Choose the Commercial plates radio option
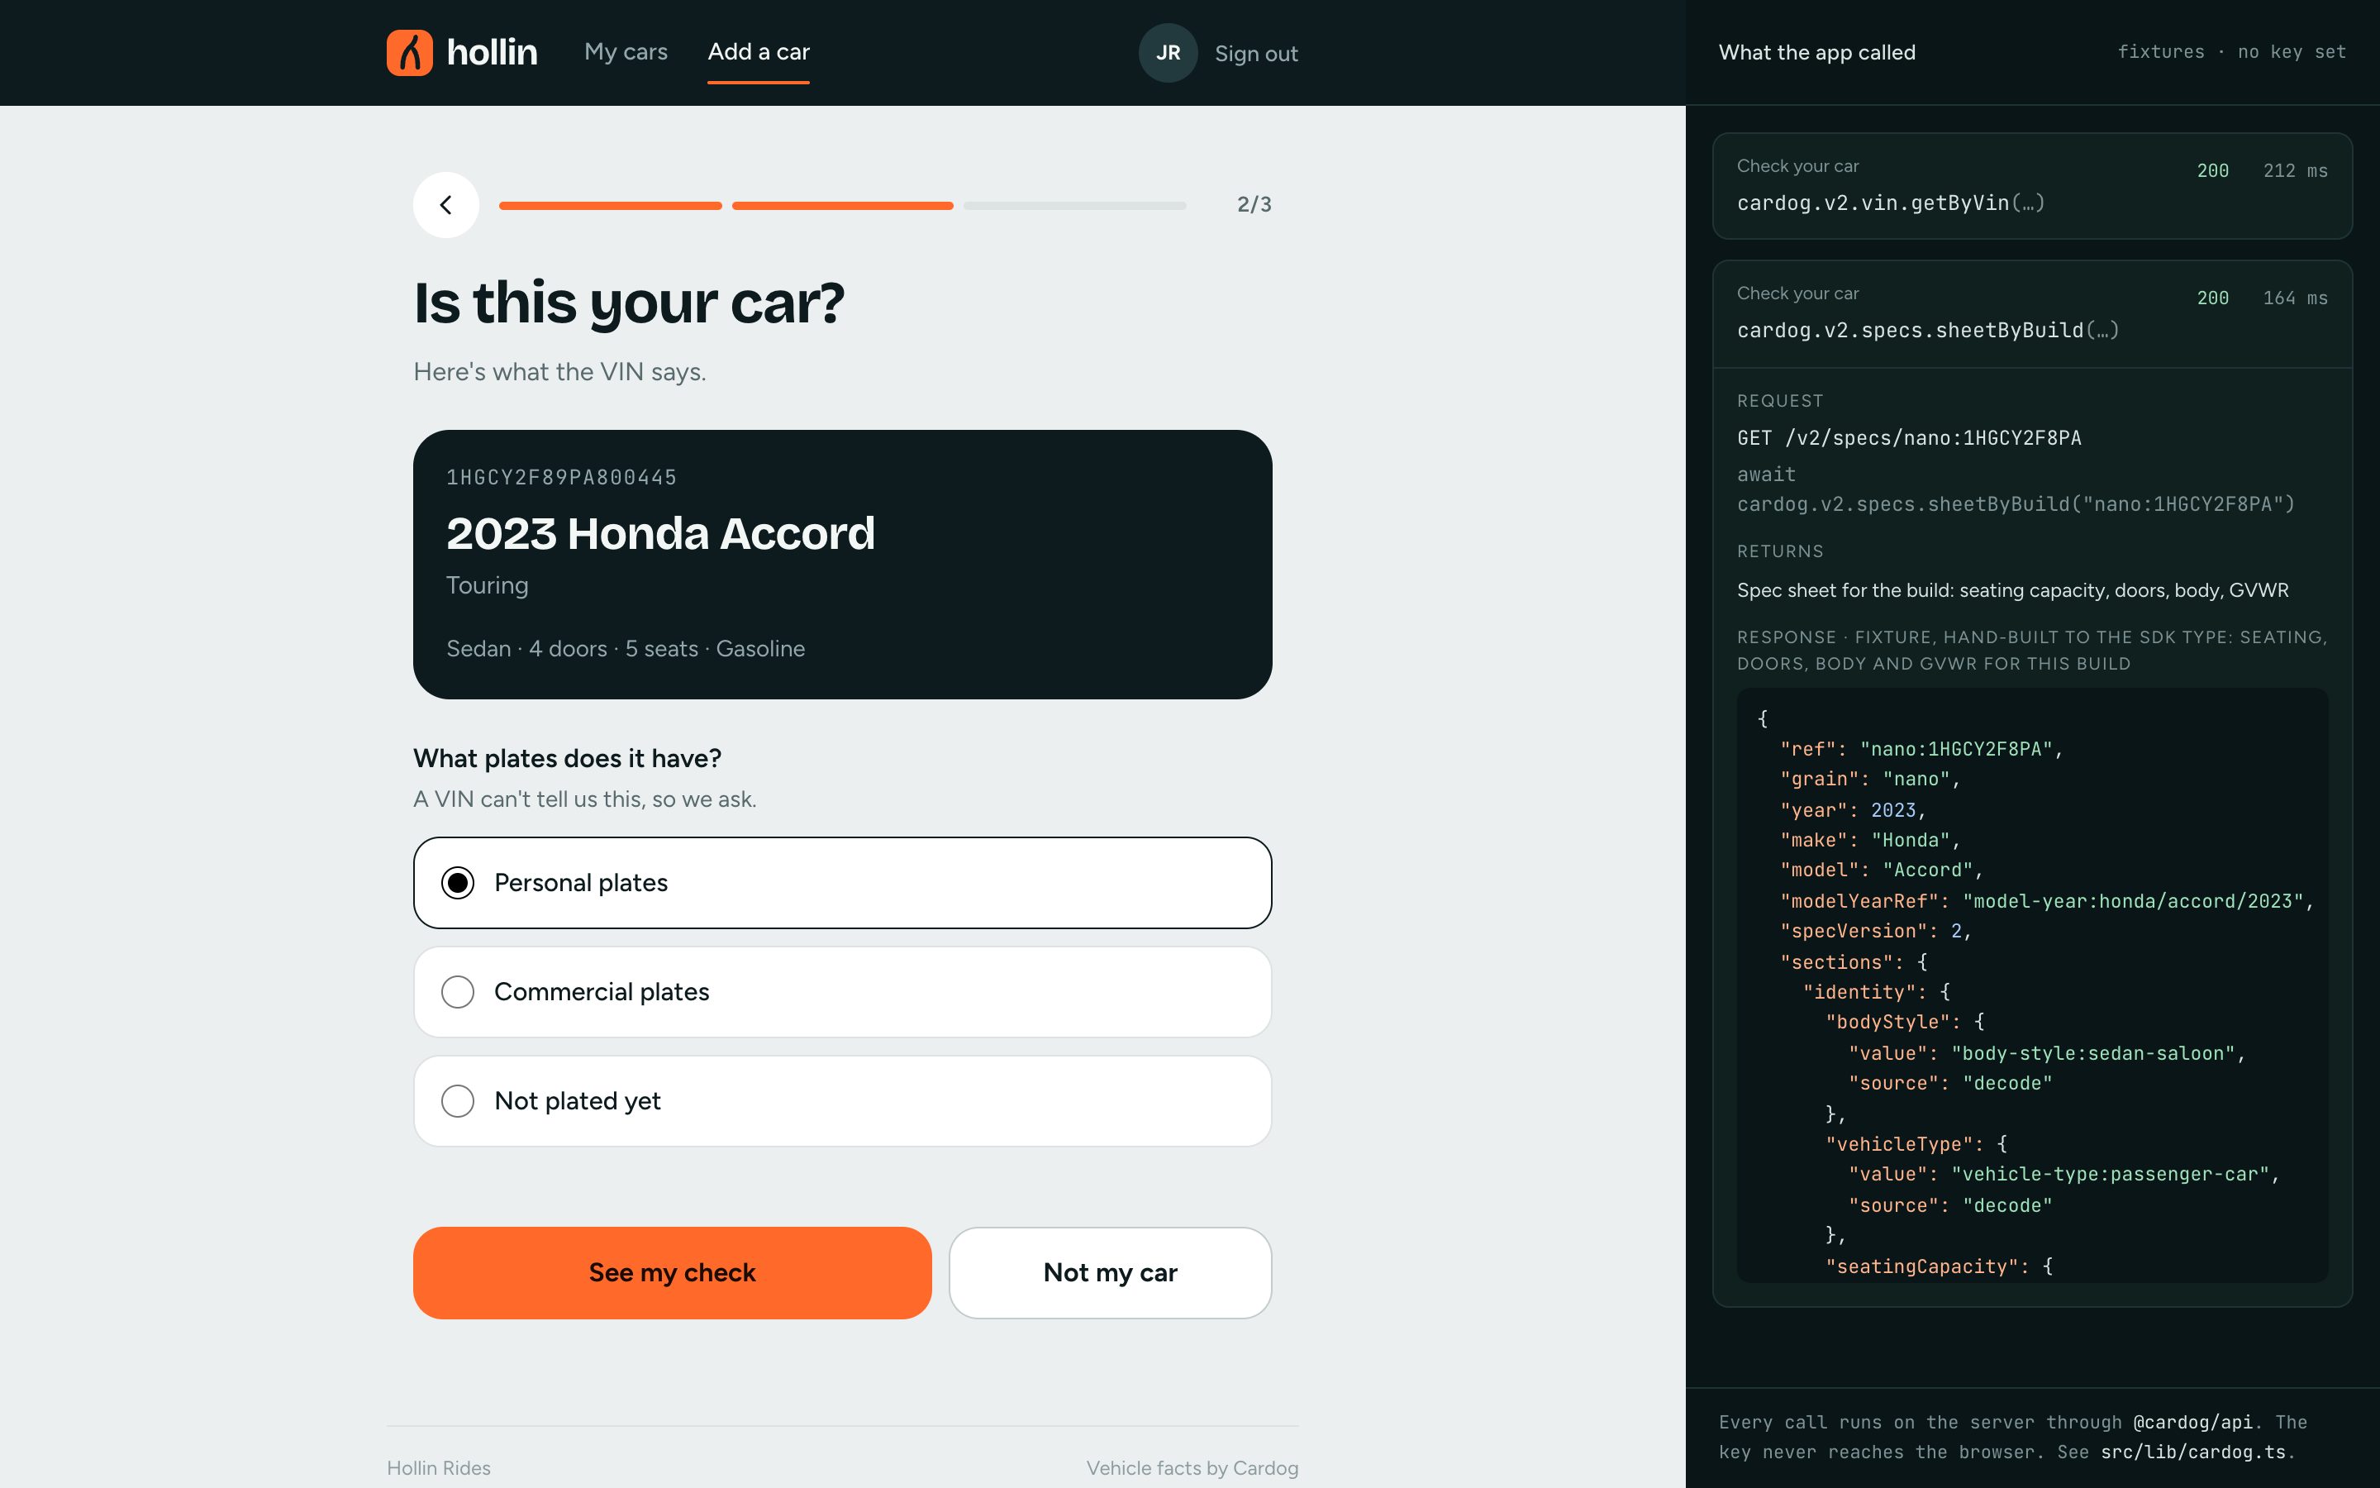The height and width of the screenshot is (1488, 2380). click(x=842, y=992)
